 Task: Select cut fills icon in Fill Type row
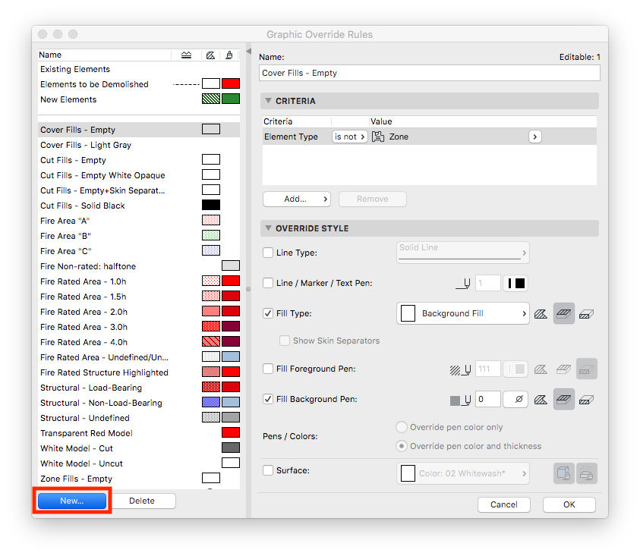[x=587, y=314]
